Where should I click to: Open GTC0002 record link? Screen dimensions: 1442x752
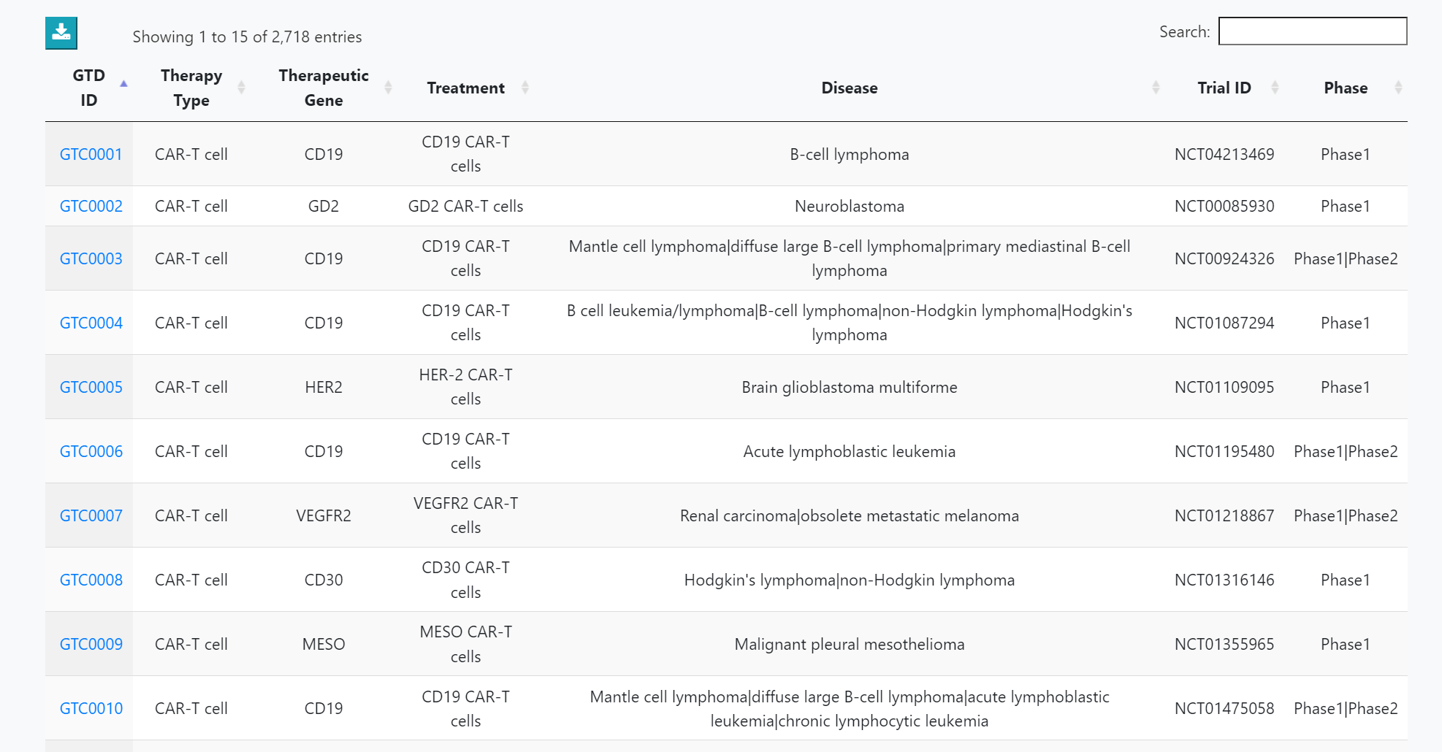coord(91,206)
